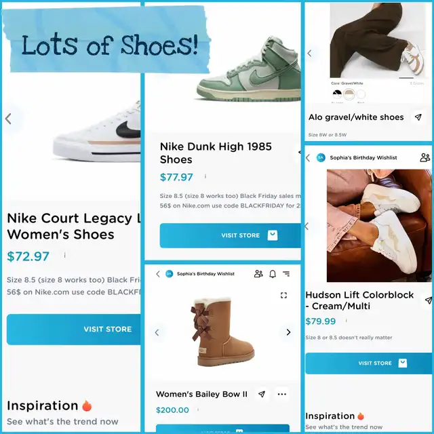Open the filter menu icon beside the bell
The image size is (434, 434).
[x=286, y=274]
